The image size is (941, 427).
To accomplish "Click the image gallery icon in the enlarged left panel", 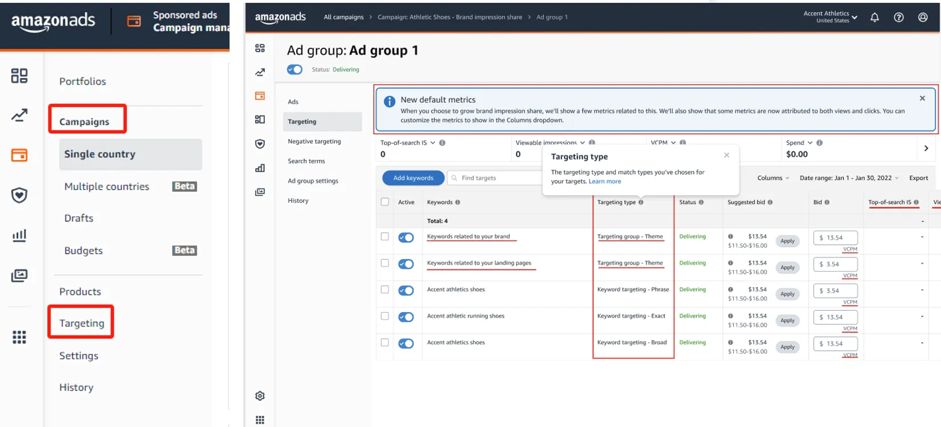I will click(19, 276).
